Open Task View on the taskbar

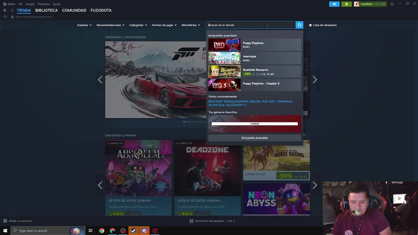90,231
